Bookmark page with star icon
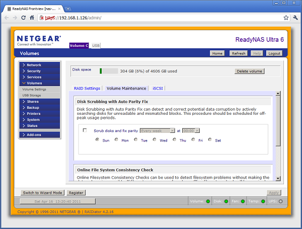Viewport: 302px width, 229px height. [x=286, y=18]
